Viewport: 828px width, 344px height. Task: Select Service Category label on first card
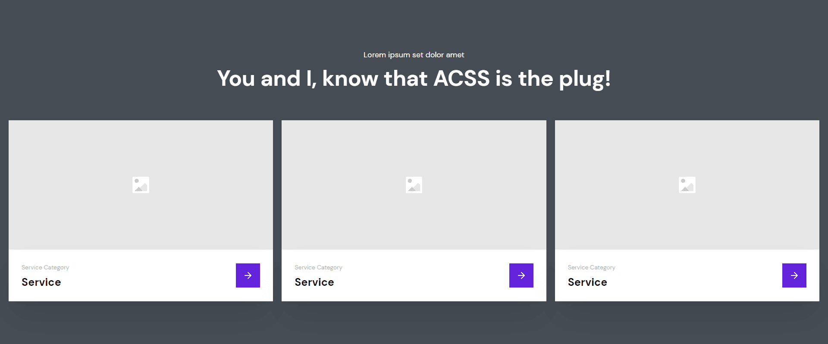[45, 267]
